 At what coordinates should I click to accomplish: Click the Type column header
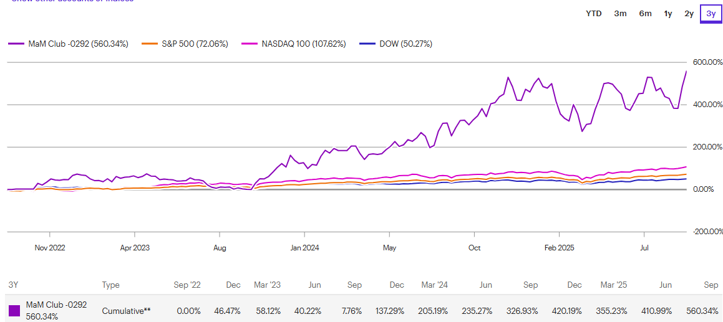(111, 285)
